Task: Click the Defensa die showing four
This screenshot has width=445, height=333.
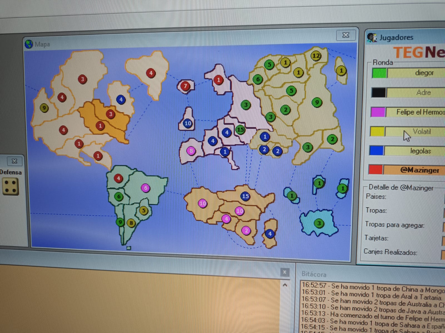Action: click(x=11, y=186)
